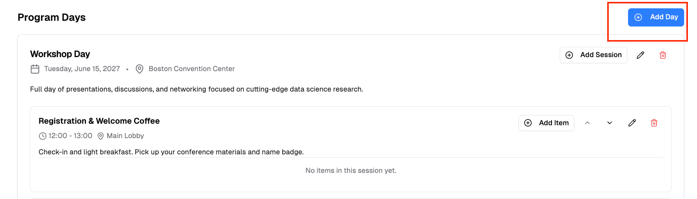Click Add Session for Workshop Day

point(593,55)
